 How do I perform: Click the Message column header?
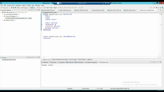click(x=44, y=65)
